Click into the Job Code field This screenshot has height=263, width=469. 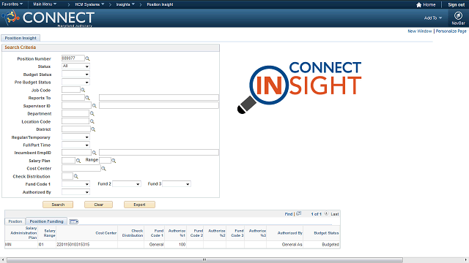pyautogui.click(x=71, y=90)
